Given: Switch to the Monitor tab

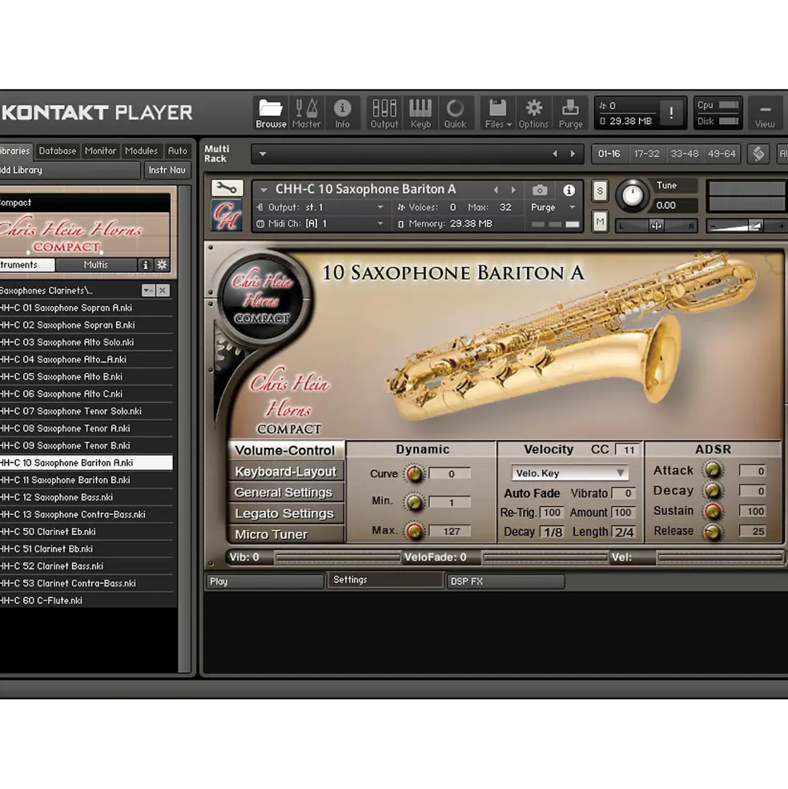Looking at the screenshot, I should coord(100,151).
